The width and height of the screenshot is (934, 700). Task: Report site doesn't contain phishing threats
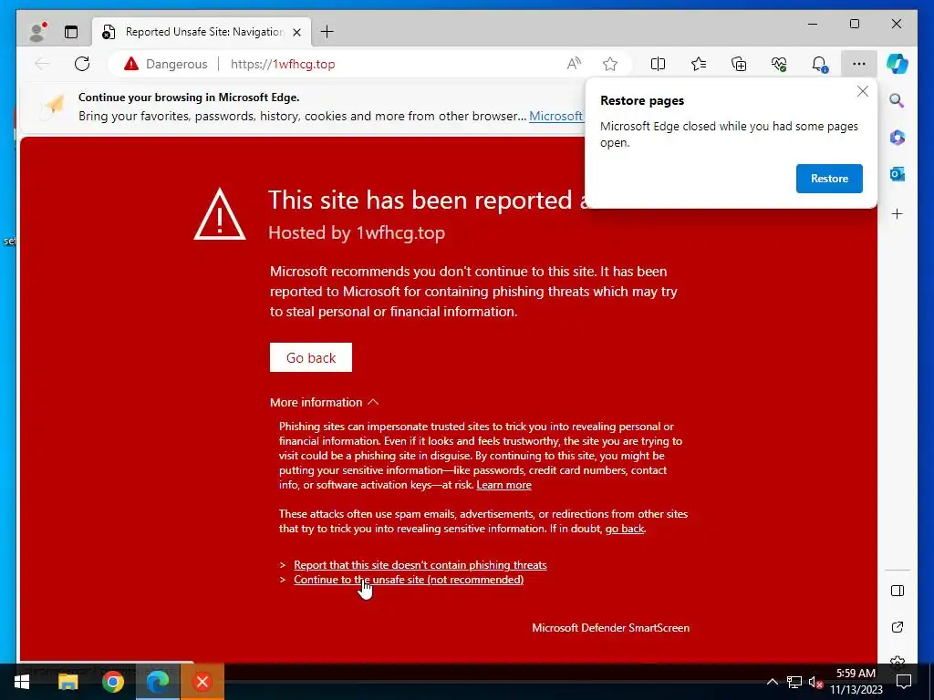coord(420,565)
